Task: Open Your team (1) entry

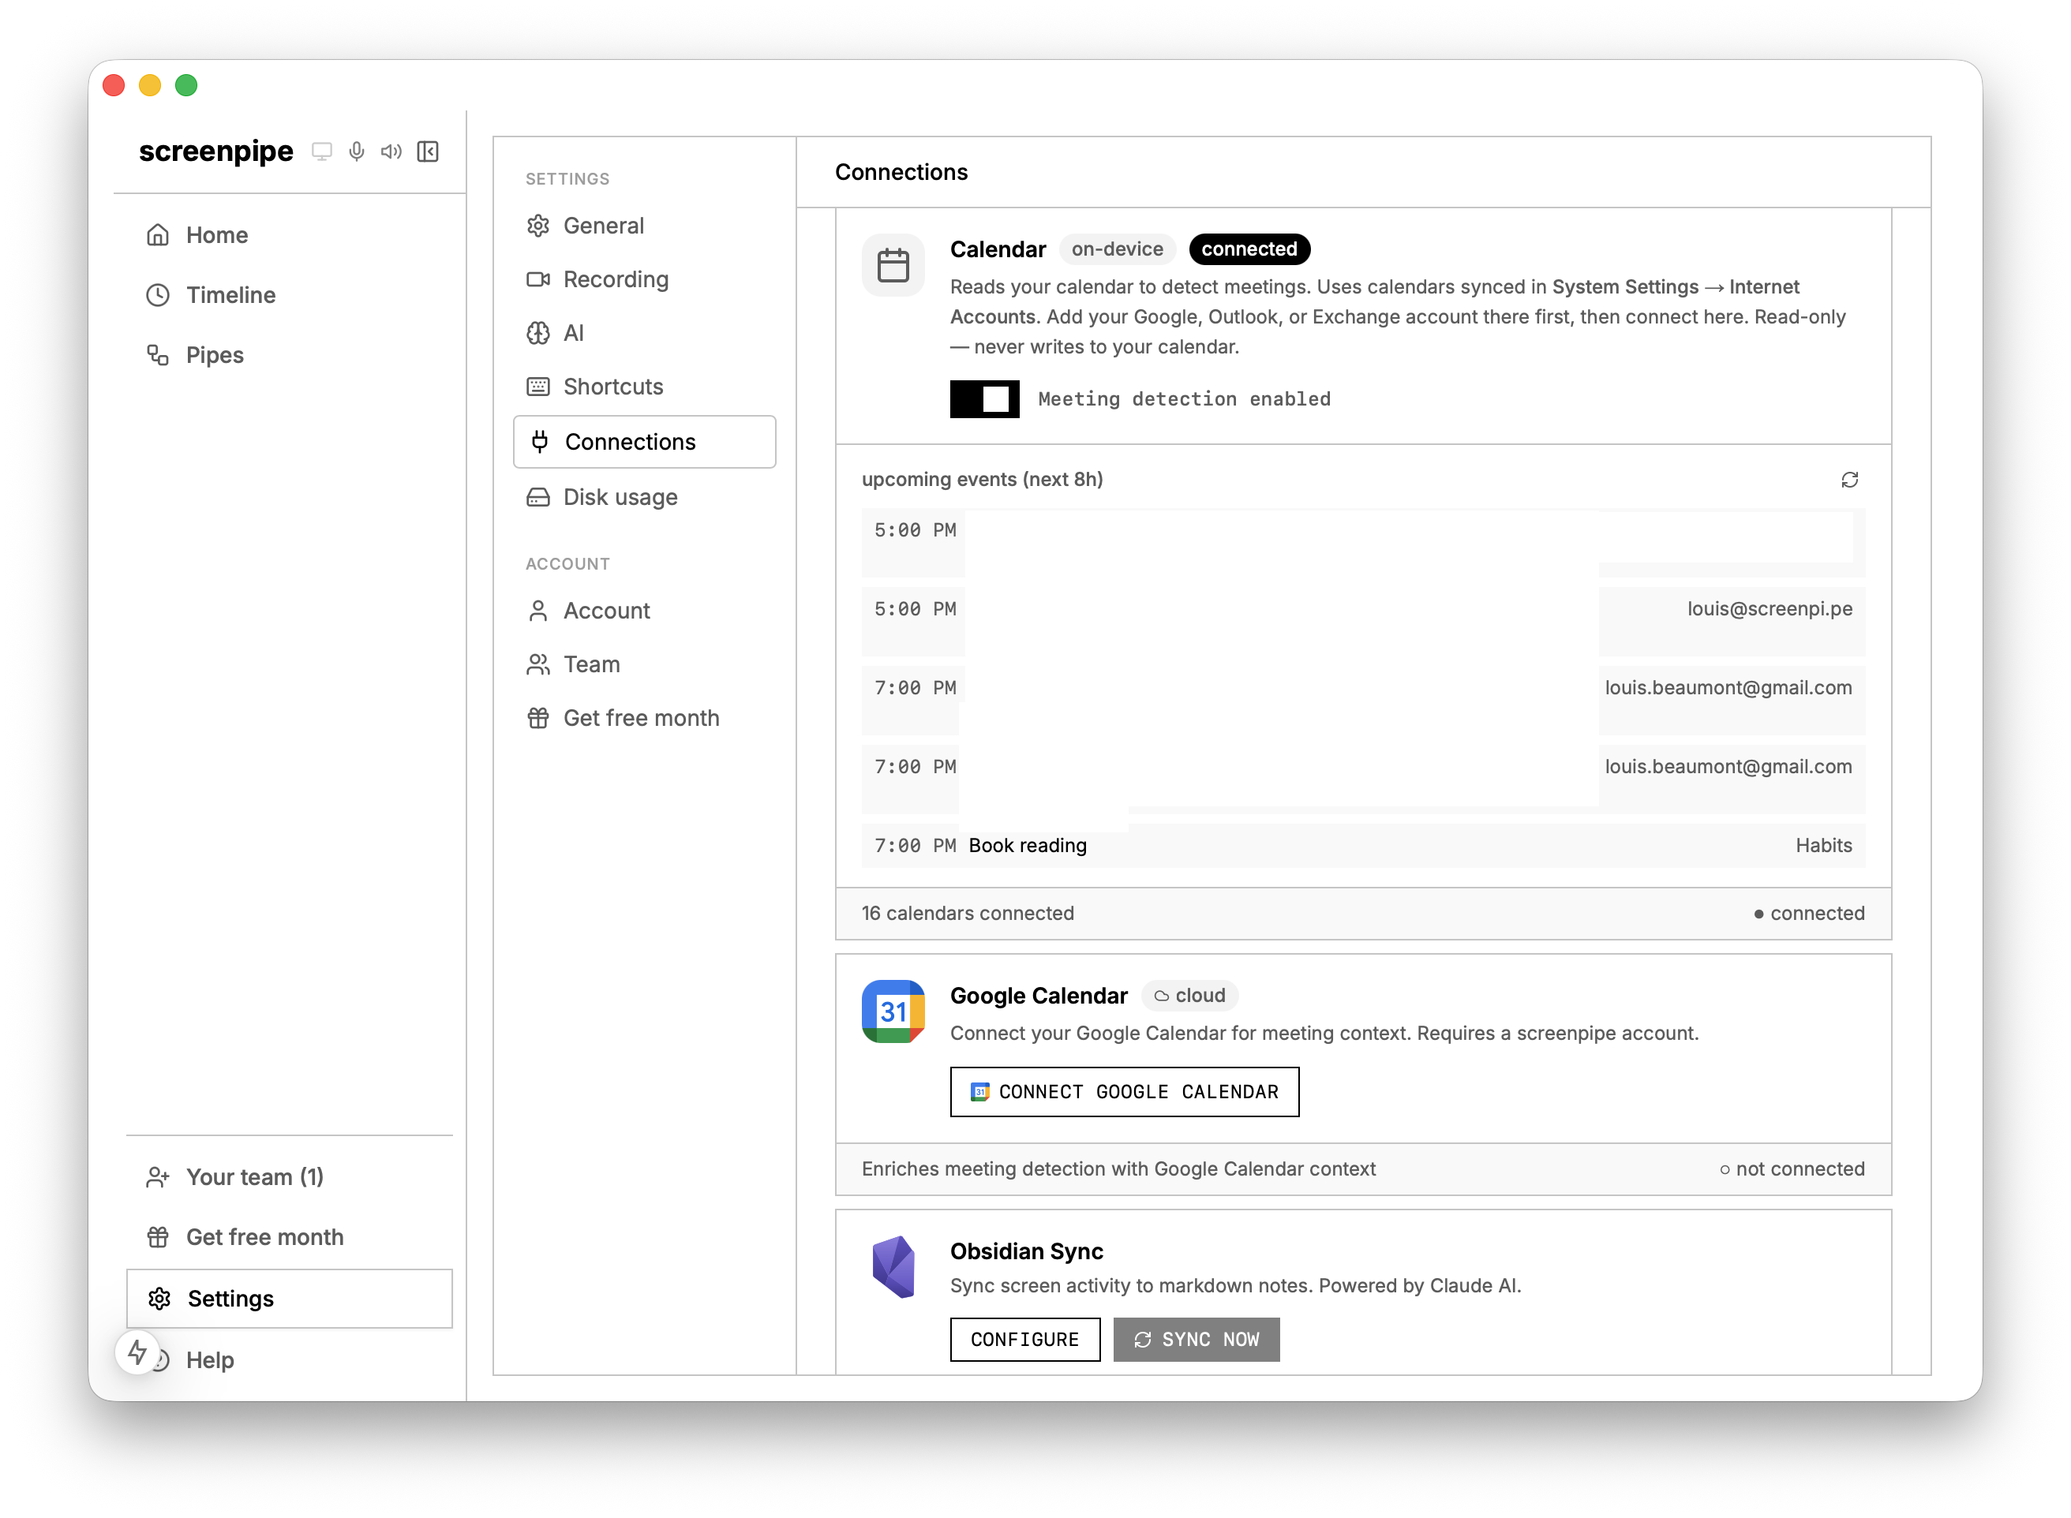Action: coord(255,1177)
